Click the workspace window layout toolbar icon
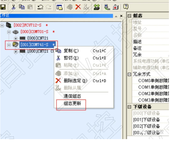 [60, 7]
